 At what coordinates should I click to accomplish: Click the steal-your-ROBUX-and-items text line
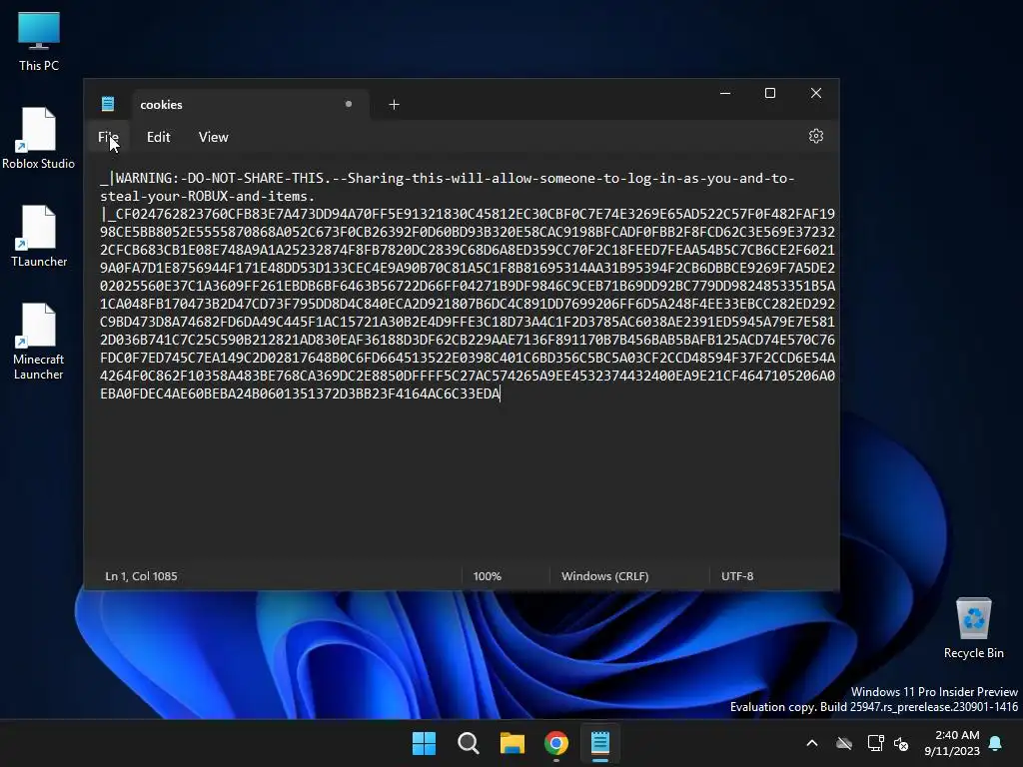coord(208,196)
